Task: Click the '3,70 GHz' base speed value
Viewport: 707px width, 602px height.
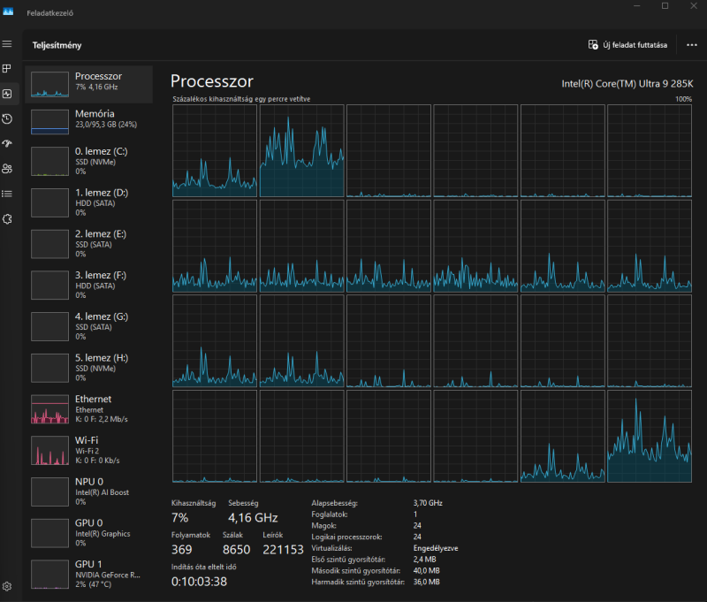Action: (428, 503)
